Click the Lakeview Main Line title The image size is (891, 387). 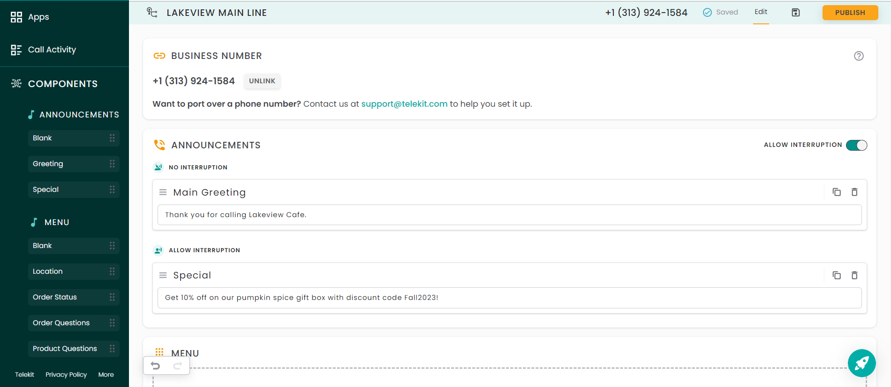[x=217, y=13]
